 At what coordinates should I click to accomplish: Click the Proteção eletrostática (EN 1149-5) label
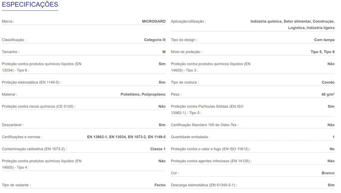coord(32,82)
